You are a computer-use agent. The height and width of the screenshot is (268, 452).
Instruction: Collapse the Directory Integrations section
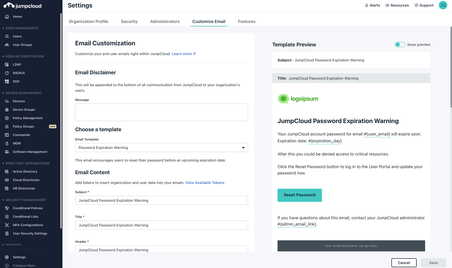[3, 163]
